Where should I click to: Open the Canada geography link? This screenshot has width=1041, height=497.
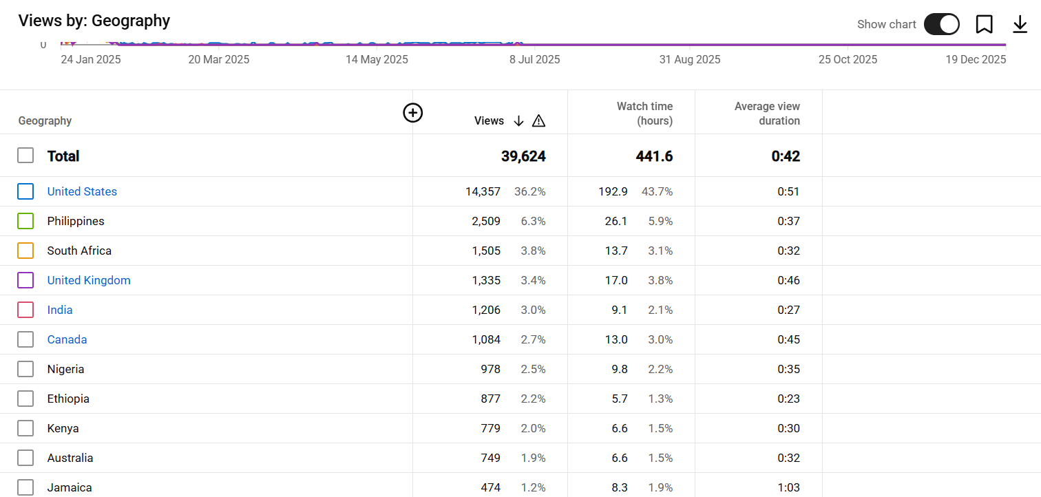[x=67, y=339]
